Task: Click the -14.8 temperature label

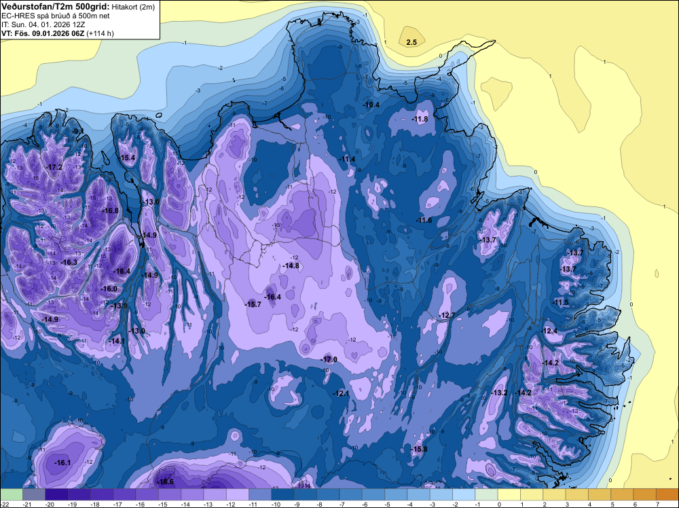Action: point(291,266)
